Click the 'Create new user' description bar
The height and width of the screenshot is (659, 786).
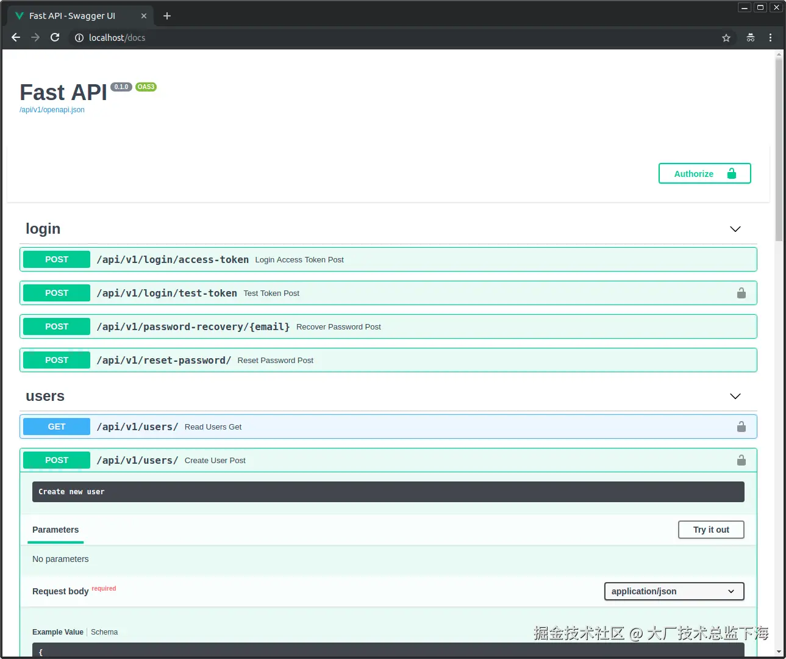point(388,492)
